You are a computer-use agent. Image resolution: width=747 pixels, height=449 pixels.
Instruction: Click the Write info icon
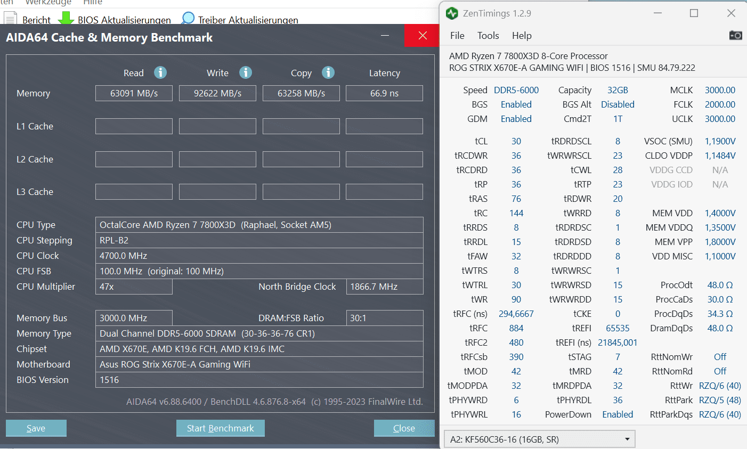tap(246, 72)
